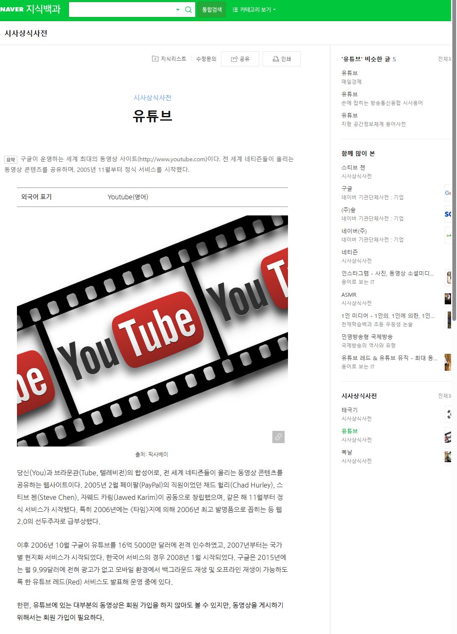This screenshot has height=634, width=457.
Task: Click the ASMR entry thumbnail
Action: [448, 299]
